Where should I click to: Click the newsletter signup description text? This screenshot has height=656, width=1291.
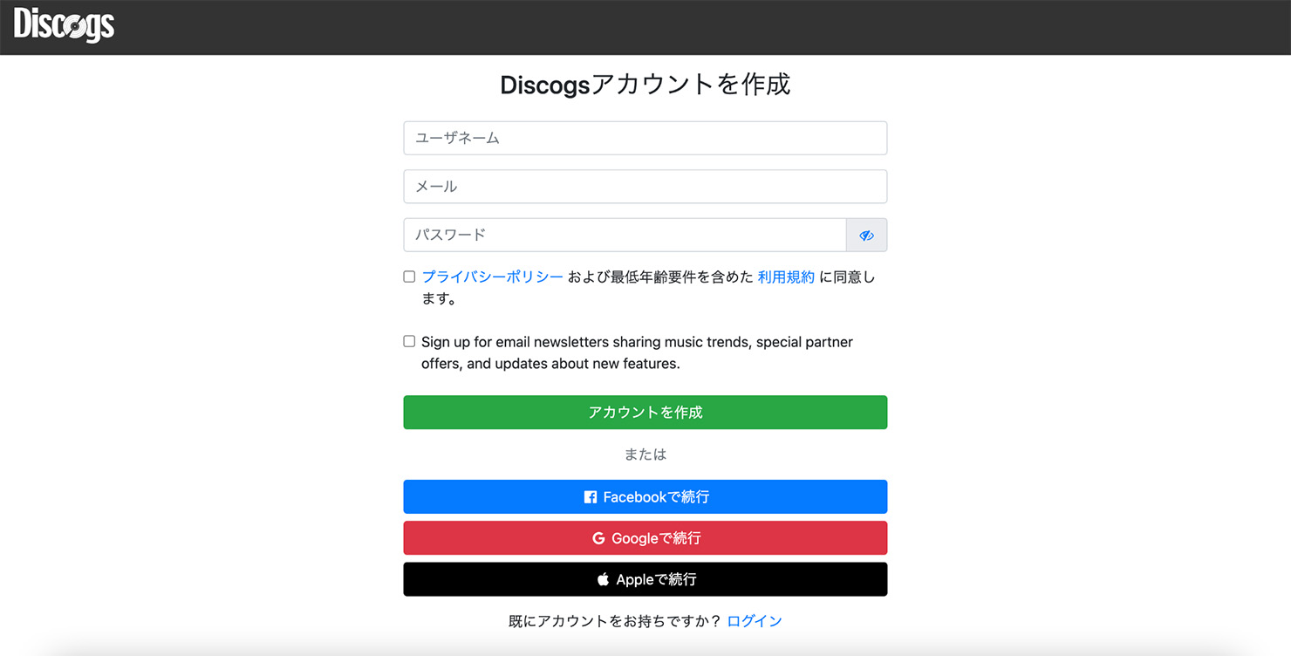[637, 352]
